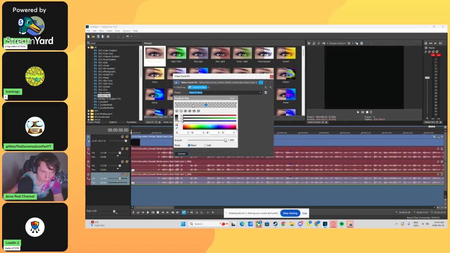Toggle mute on bottom audio track

[122, 175]
